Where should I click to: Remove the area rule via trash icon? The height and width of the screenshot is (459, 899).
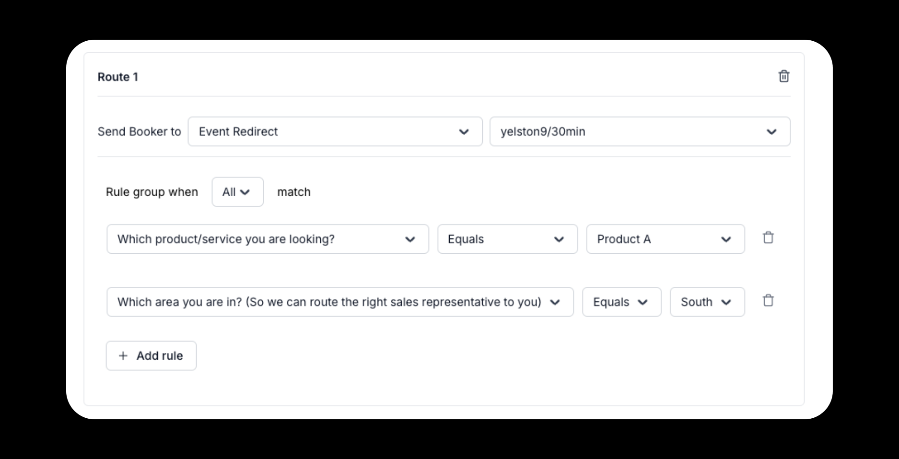pyautogui.click(x=768, y=300)
